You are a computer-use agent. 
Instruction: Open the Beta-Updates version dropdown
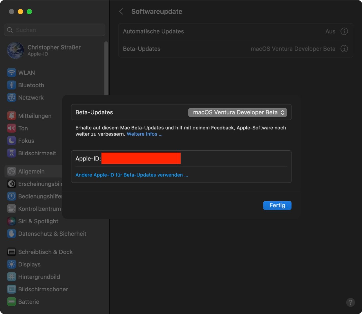point(238,113)
